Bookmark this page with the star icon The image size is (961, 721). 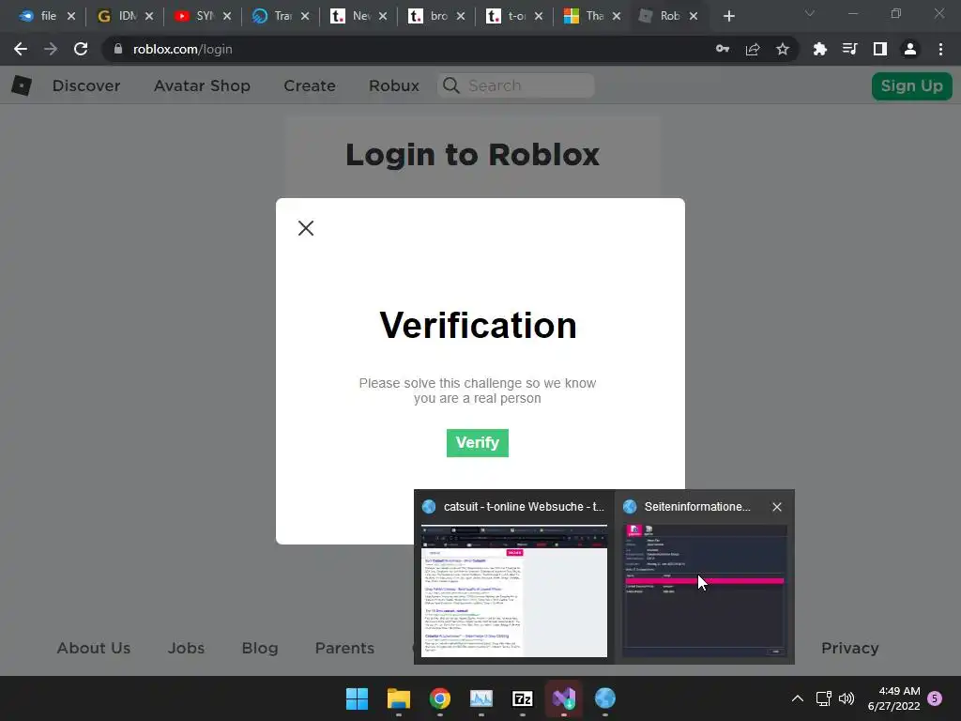(x=783, y=49)
